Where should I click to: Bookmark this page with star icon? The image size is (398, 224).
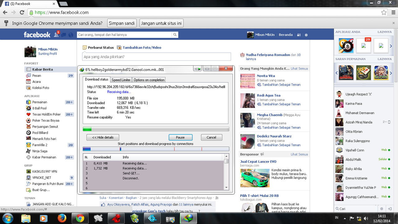pyautogui.click(x=384, y=12)
